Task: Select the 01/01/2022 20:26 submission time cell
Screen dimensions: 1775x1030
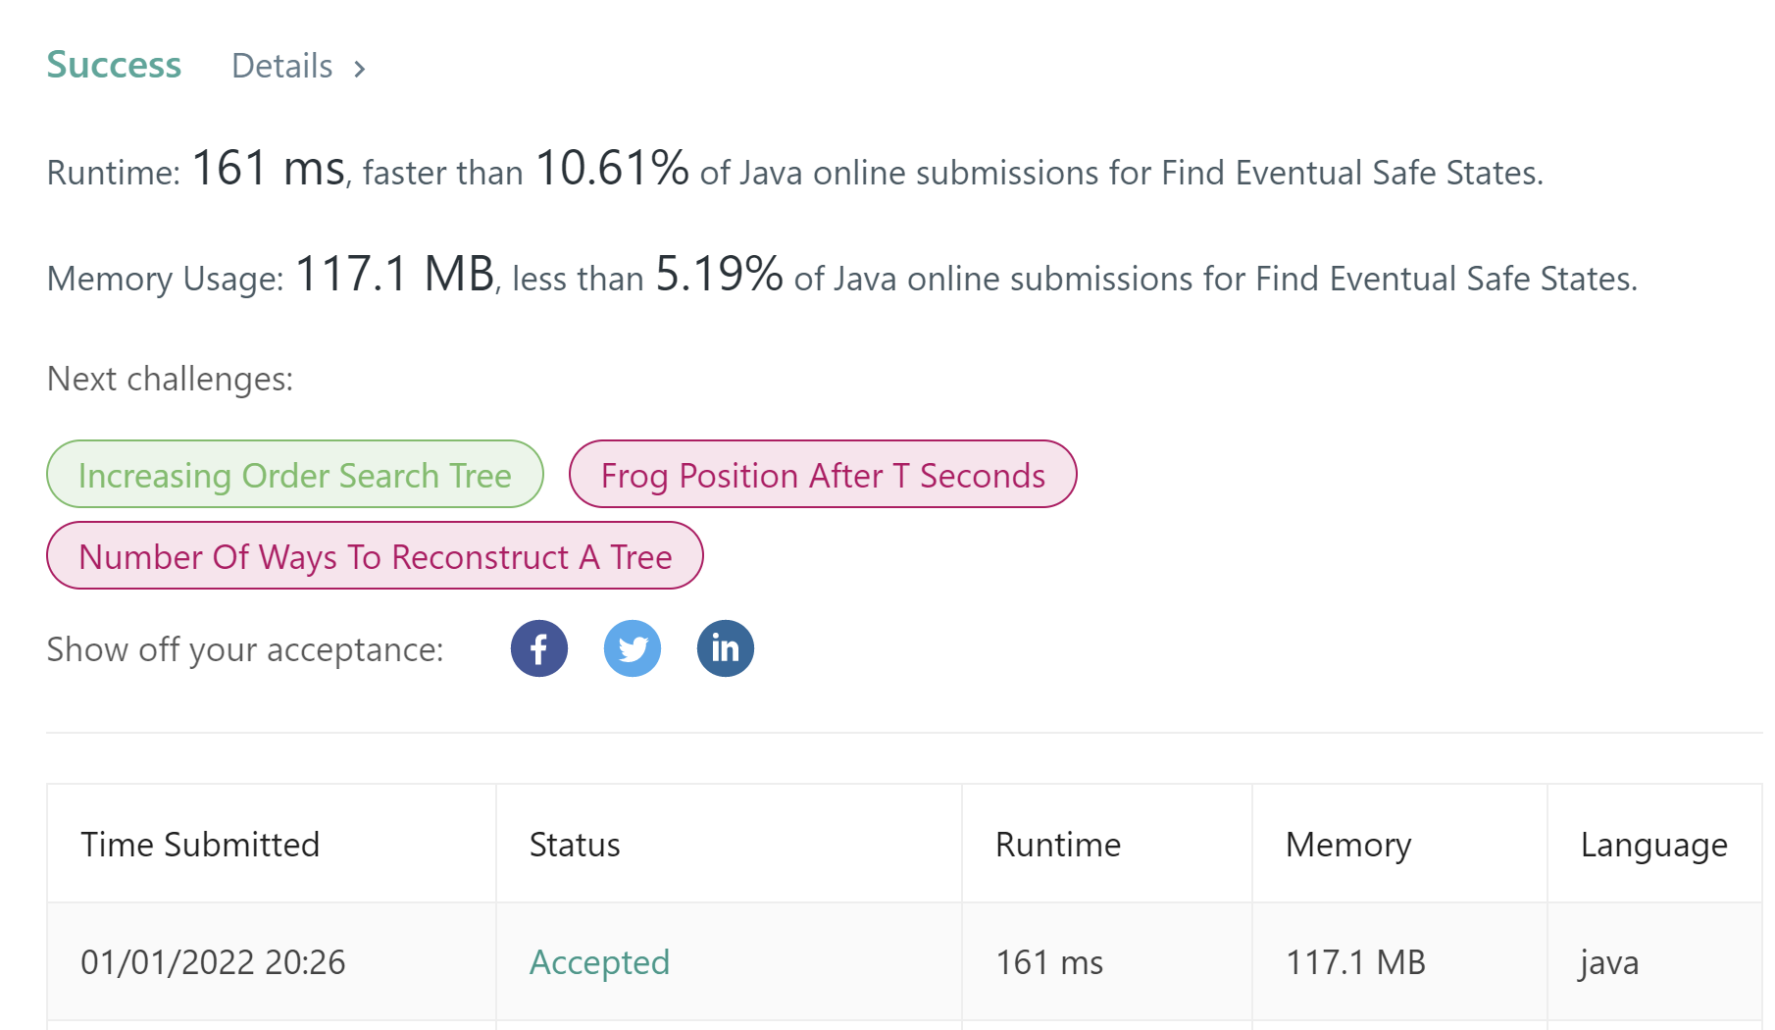Action: 213,962
